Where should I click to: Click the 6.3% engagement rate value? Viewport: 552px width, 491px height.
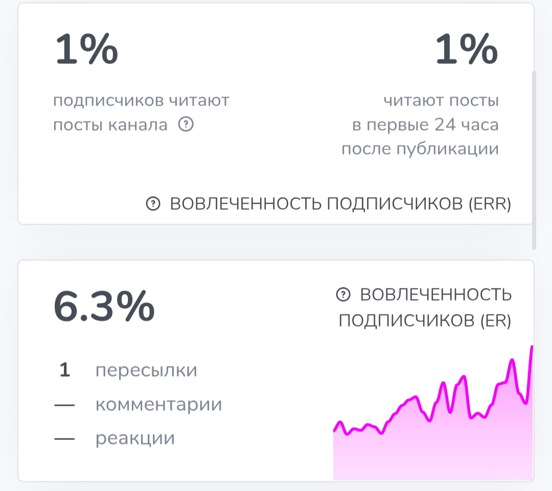tap(104, 306)
